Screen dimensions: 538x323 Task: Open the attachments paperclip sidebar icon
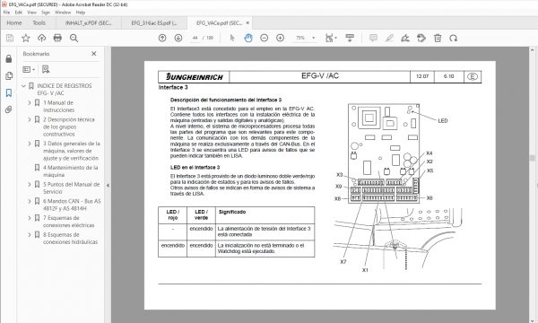coord(9,109)
